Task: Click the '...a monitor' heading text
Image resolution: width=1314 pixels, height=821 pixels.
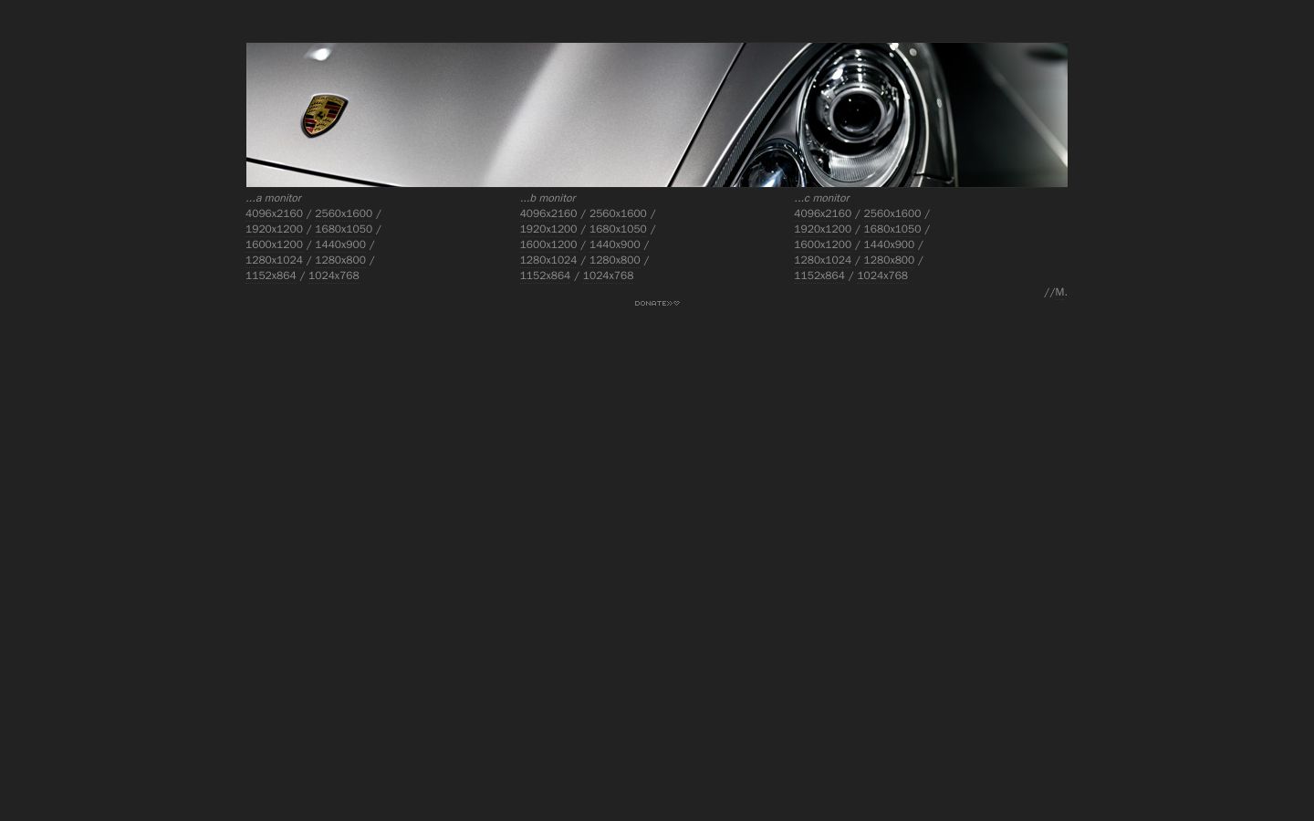Action: coord(274,198)
